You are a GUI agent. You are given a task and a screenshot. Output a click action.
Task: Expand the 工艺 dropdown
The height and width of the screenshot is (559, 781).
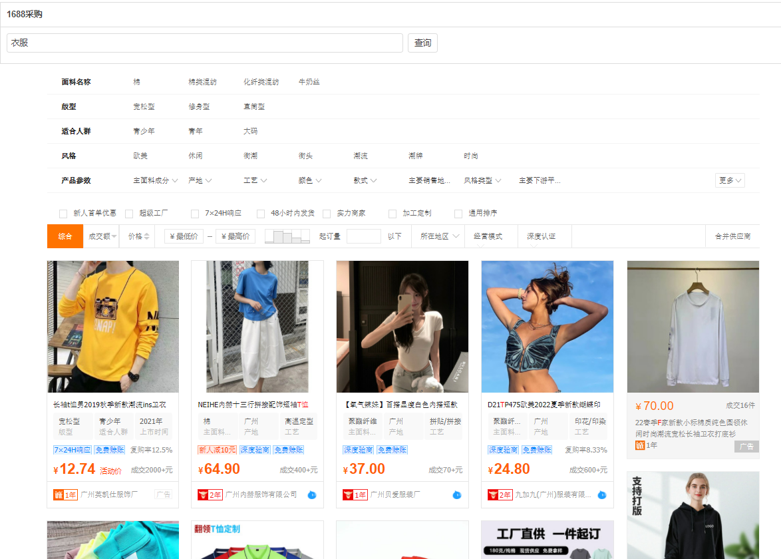(255, 180)
